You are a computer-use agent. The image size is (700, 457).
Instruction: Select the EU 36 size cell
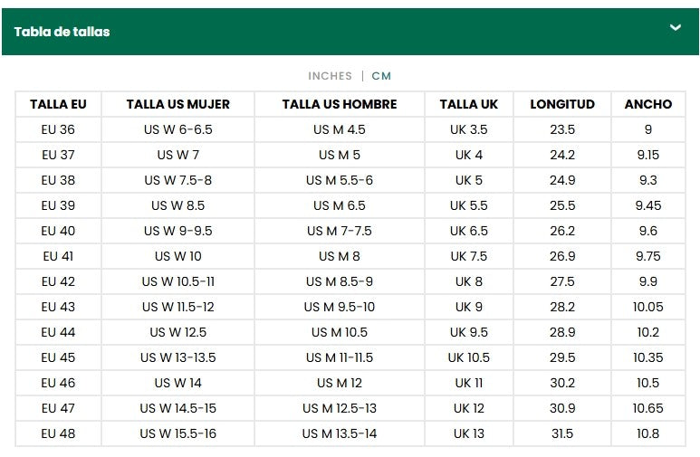pos(58,129)
